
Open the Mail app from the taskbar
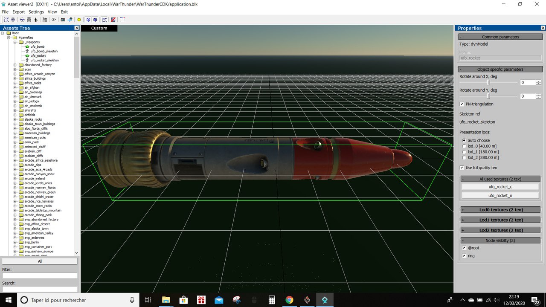[219, 300]
